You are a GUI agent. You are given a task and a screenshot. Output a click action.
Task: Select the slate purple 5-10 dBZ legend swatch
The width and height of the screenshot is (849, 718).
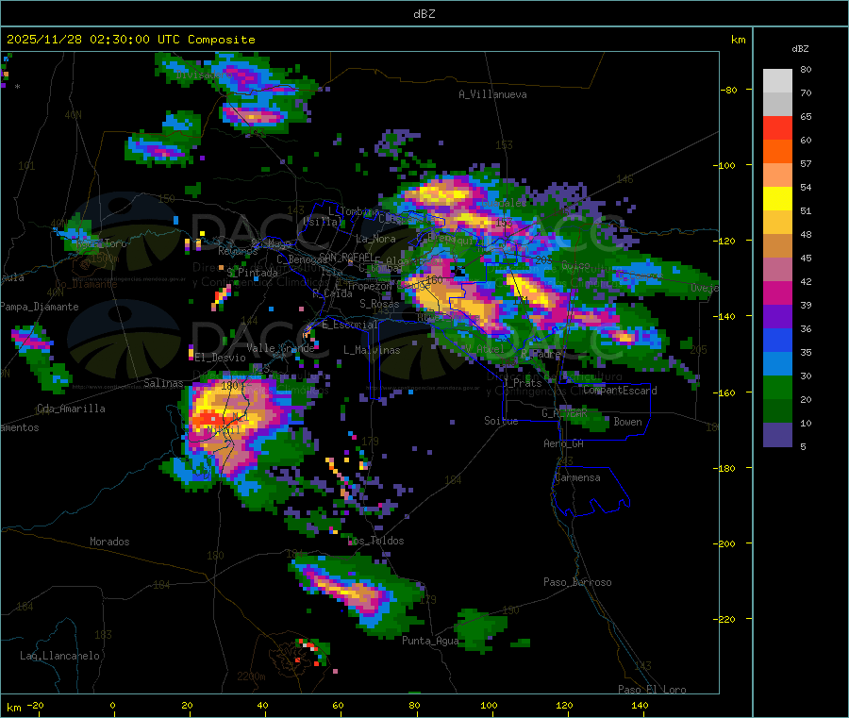[x=777, y=435]
